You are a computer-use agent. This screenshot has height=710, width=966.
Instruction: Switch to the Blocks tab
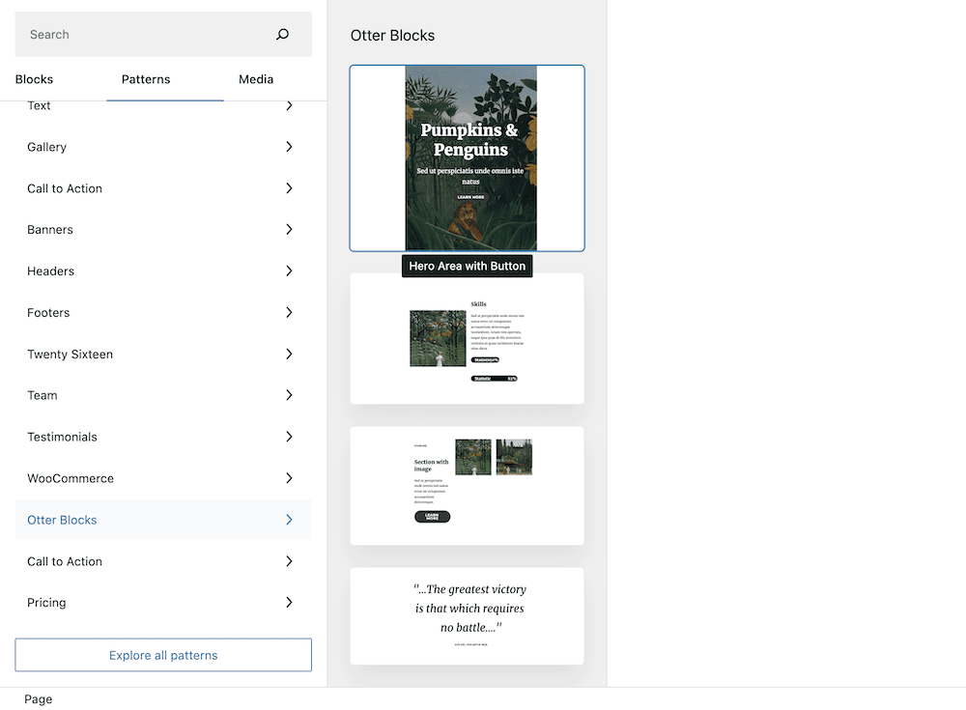[x=34, y=79]
